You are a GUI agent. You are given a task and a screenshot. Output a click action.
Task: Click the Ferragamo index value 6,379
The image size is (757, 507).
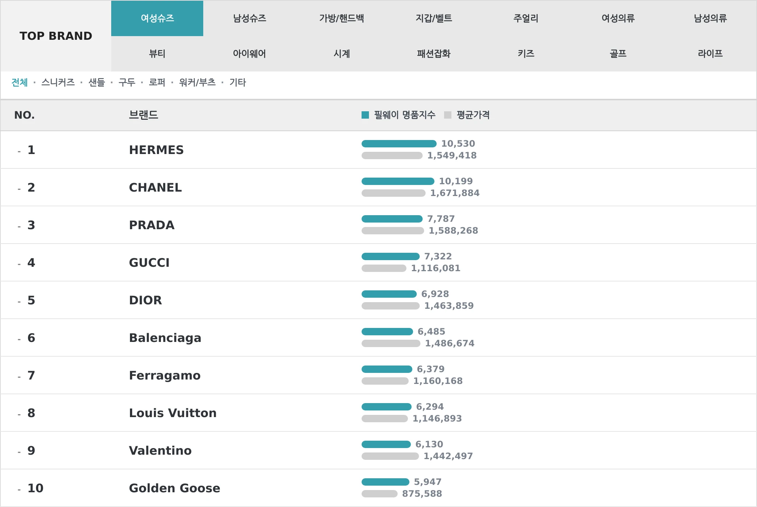(430, 369)
